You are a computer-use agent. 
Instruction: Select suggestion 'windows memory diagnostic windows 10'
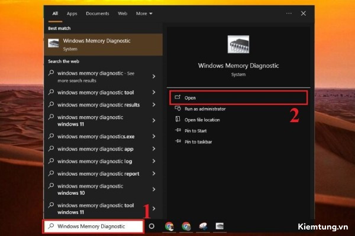point(103,189)
